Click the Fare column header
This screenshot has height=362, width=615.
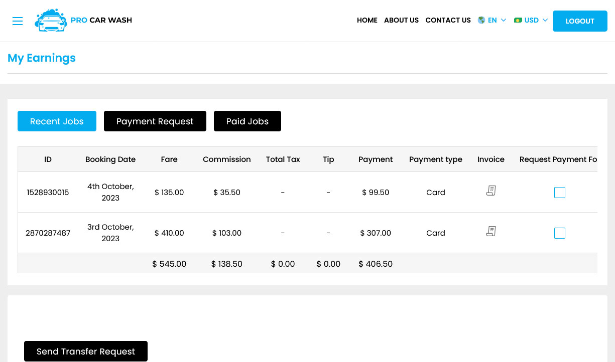coord(169,159)
